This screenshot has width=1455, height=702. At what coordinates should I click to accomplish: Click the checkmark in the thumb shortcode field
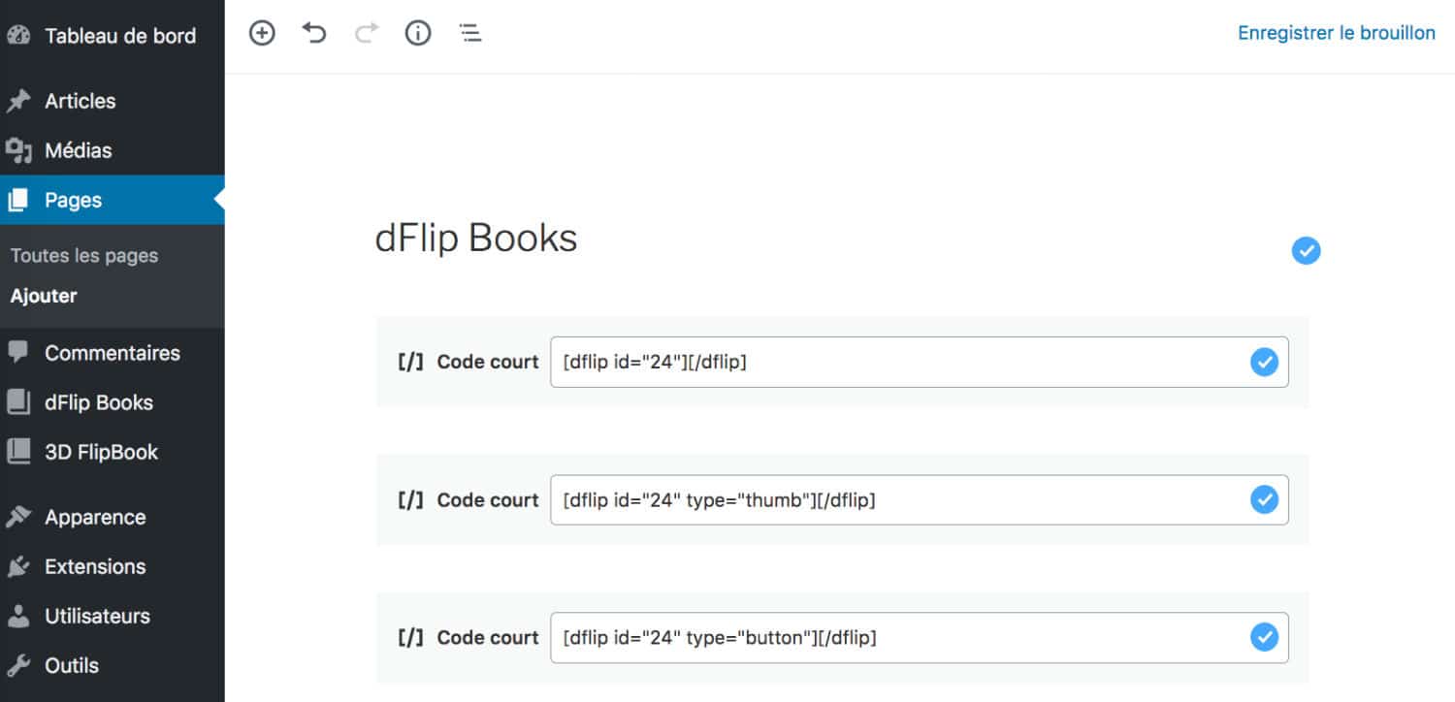(1264, 499)
